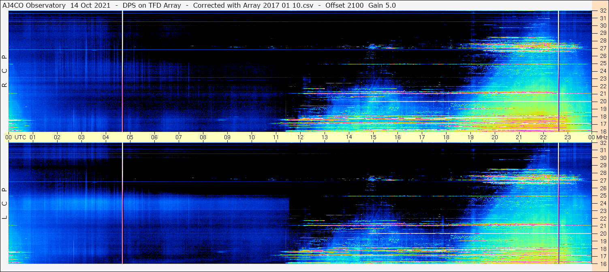Viewport: 609px width, 272px height.
Task: Select hour '09' on the UTC time axis
Action: 227,137
